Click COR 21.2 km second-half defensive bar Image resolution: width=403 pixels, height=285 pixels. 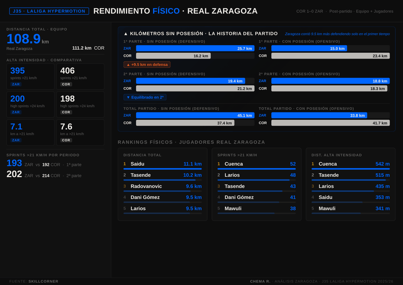[195, 89]
